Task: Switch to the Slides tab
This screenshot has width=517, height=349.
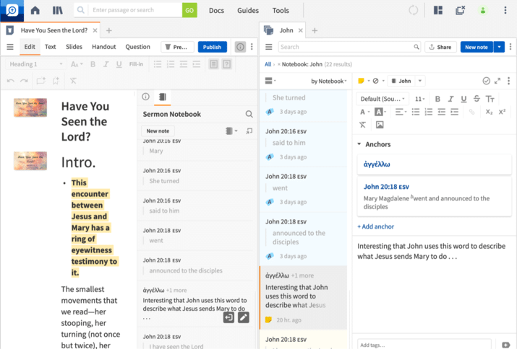Action: (74, 47)
